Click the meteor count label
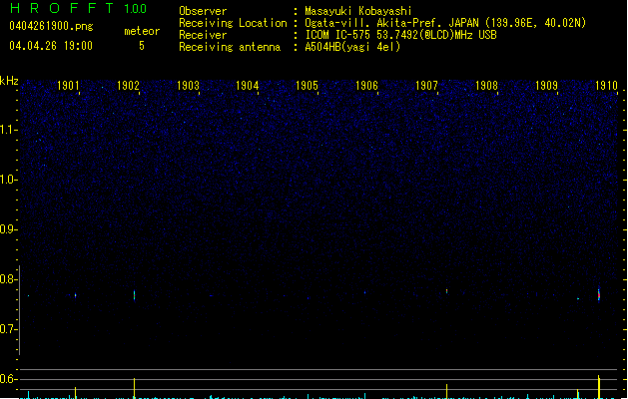The width and height of the screenshot is (628, 399). 141,31
